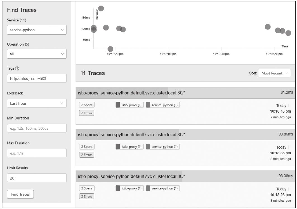
Task: Open the Lookback dropdown showing Last Hour
Action: (x=36, y=103)
